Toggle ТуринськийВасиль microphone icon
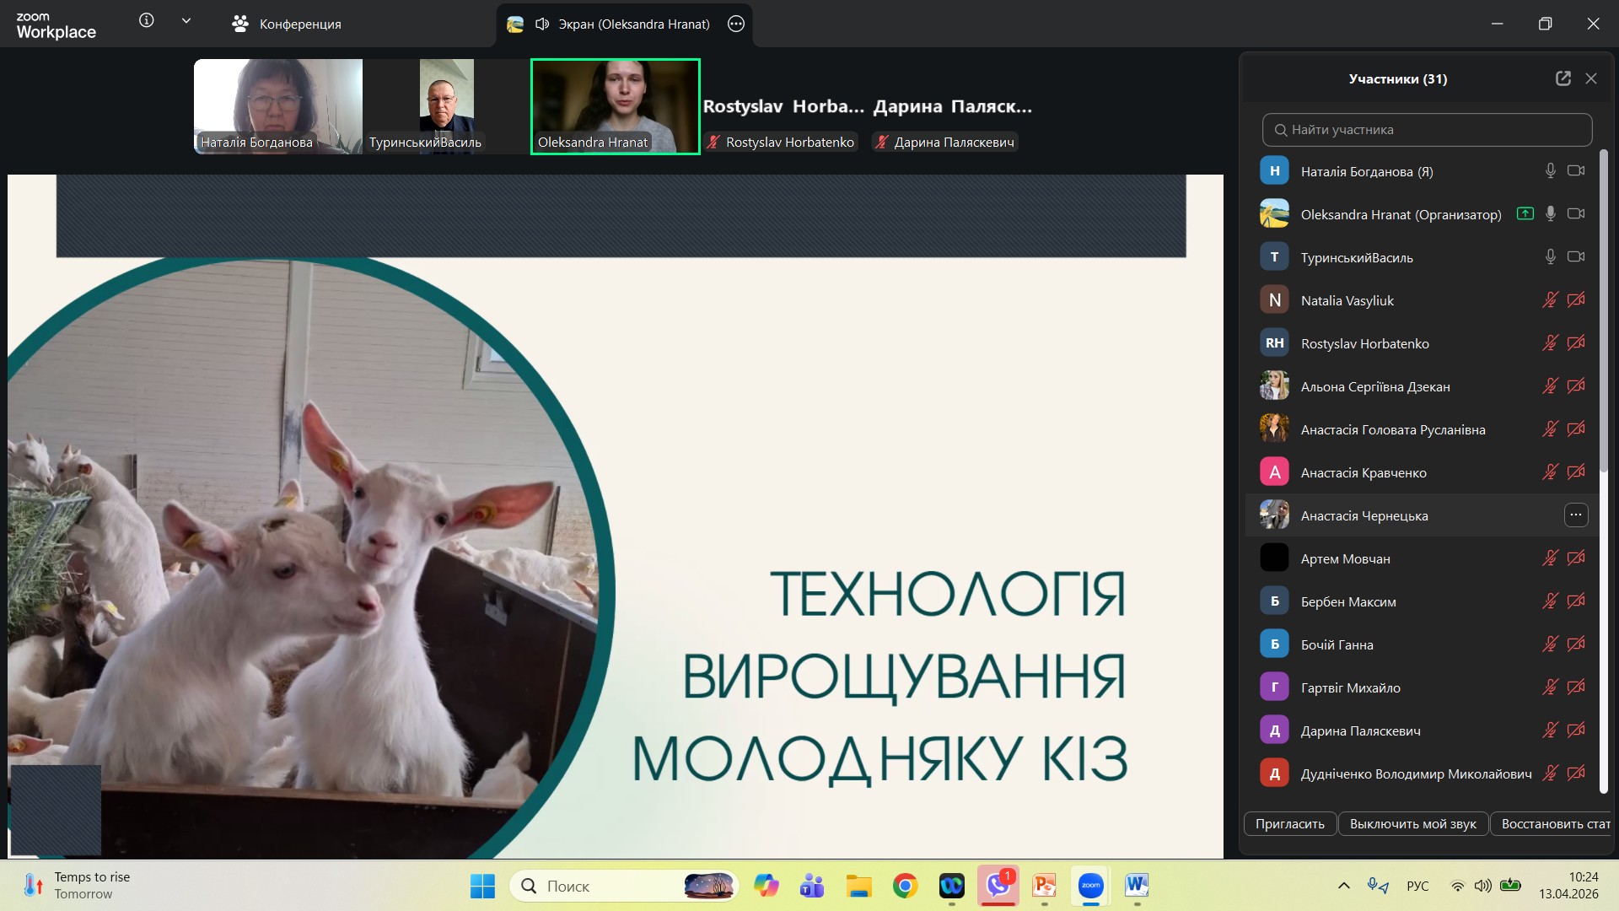Viewport: 1619px width, 911px height. [1550, 257]
